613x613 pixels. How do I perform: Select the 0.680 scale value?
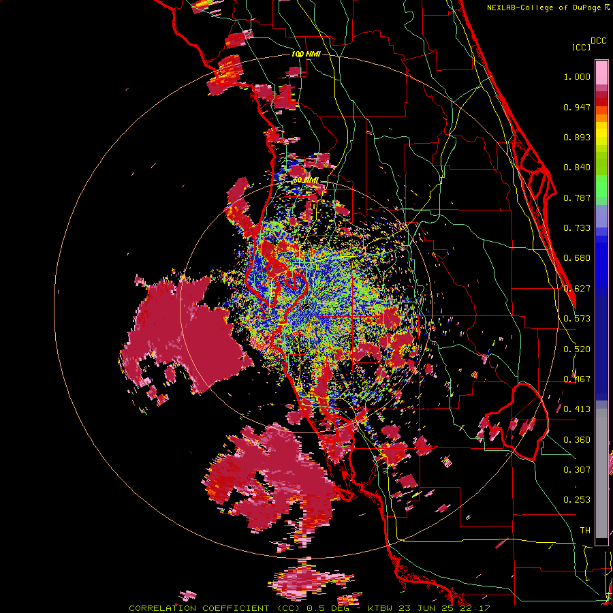click(x=577, y=258)
